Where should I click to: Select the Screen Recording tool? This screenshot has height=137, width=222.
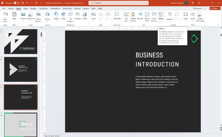200,16
